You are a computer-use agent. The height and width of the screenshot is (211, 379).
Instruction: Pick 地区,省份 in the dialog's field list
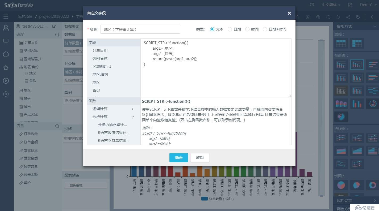tap(100, 74)
